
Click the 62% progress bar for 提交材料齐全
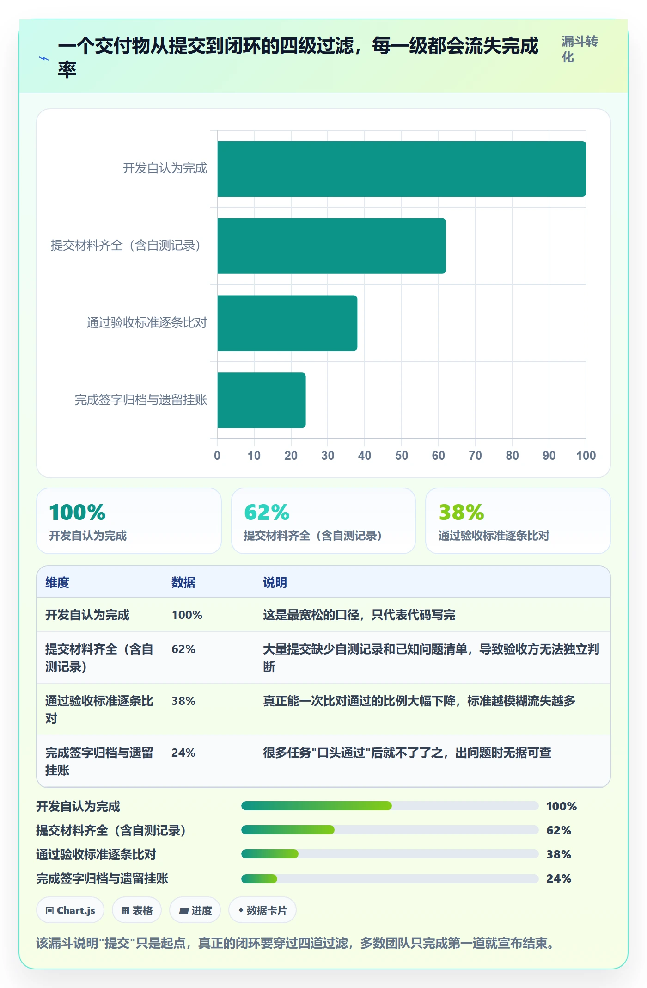[390, 830]
